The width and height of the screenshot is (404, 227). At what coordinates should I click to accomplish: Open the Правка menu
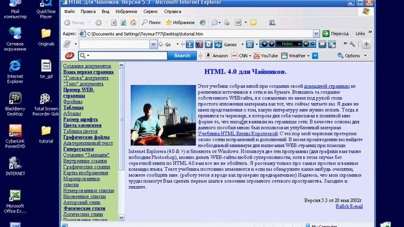(88, 11)
